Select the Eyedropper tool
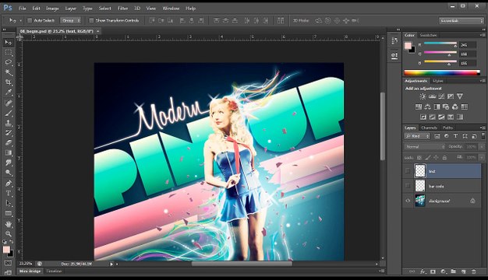Image resolution: width=488 pixels, height=280 pixels. click(9, 93)
